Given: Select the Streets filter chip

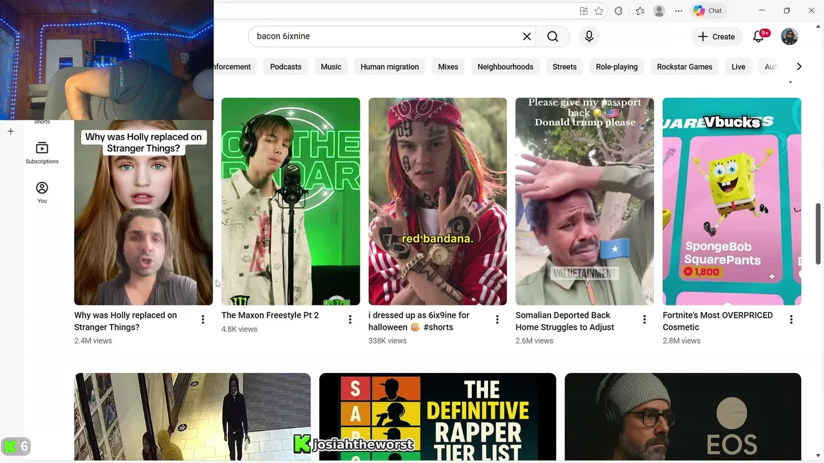Looking at the screenshot, I should point(565,67).
